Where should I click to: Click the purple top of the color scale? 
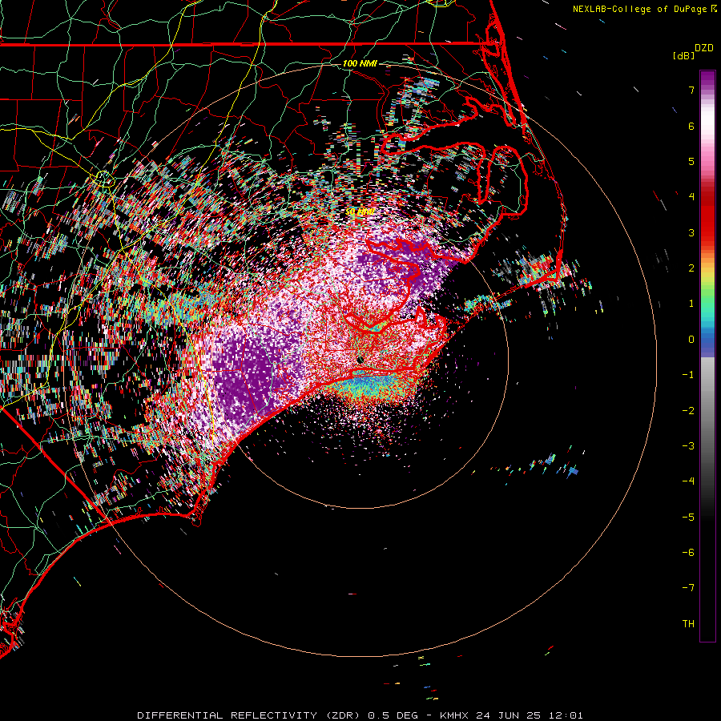[x=707, y=79]
